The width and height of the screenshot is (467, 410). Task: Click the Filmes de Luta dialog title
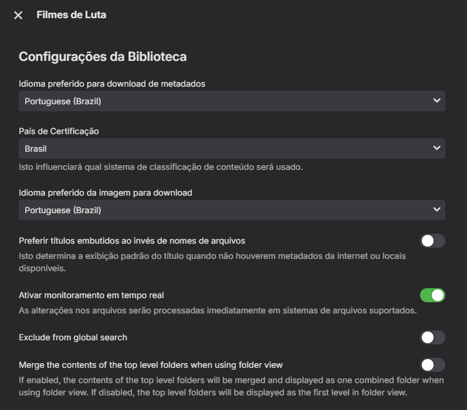pos(71,15)
